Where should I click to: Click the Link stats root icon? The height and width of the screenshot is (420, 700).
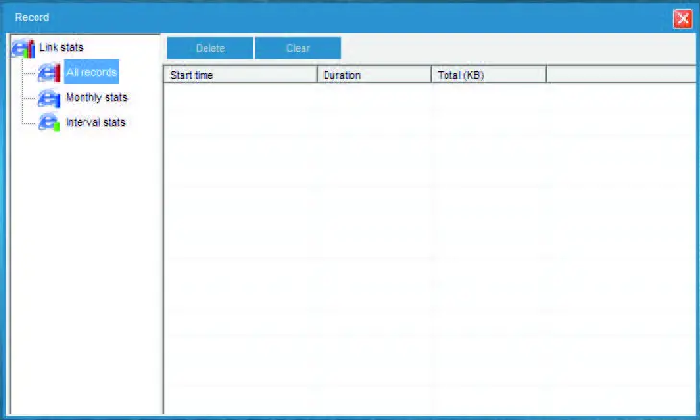23,48
